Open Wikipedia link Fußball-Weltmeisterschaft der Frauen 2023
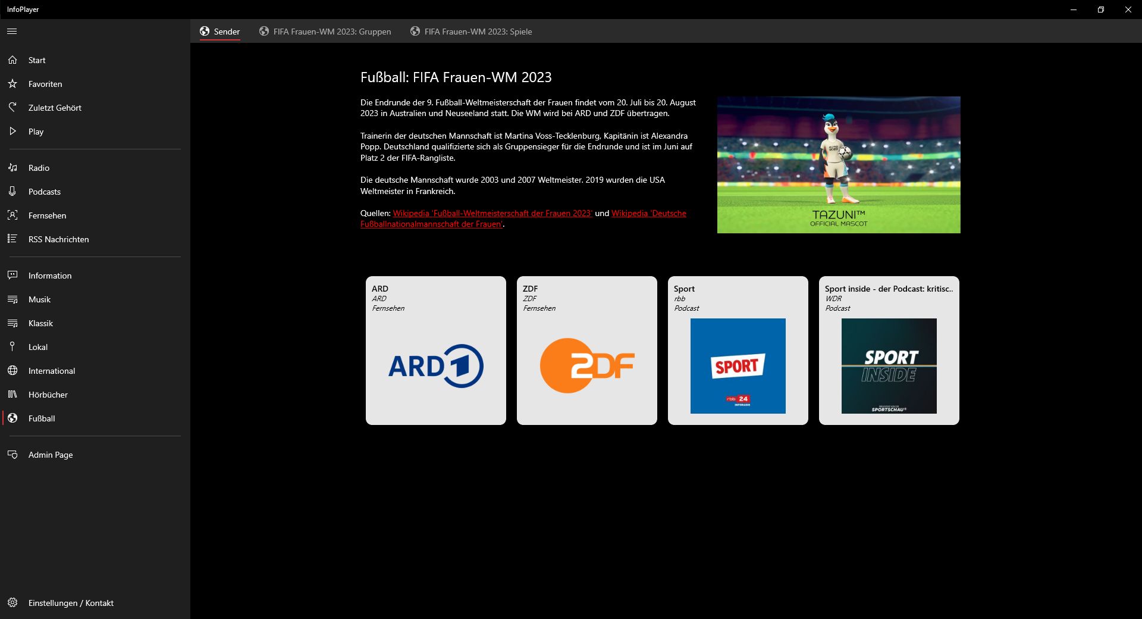 click(x=492, y=213)
